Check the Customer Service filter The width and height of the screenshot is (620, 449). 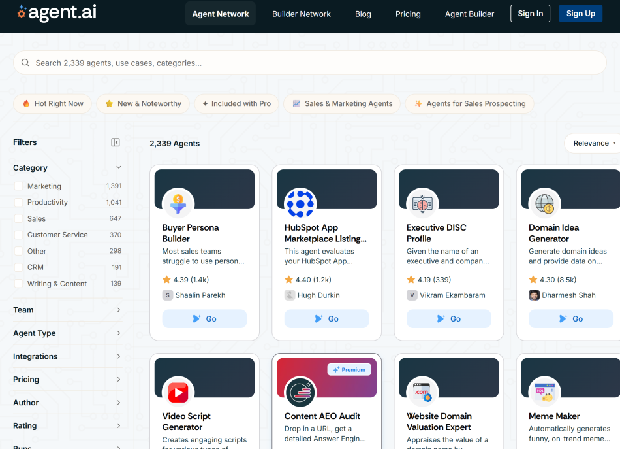pos(18,235)
